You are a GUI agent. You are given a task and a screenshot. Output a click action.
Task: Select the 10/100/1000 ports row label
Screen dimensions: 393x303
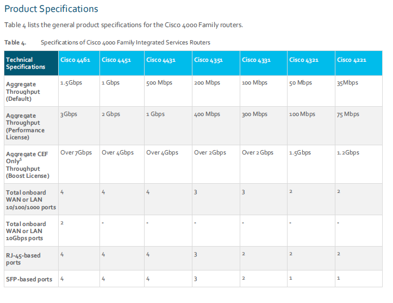tap(30, 199)
